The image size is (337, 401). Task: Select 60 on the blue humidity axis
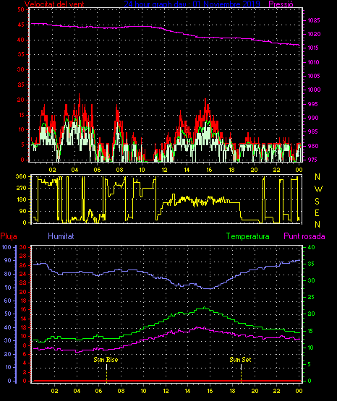tap(8, 301)
